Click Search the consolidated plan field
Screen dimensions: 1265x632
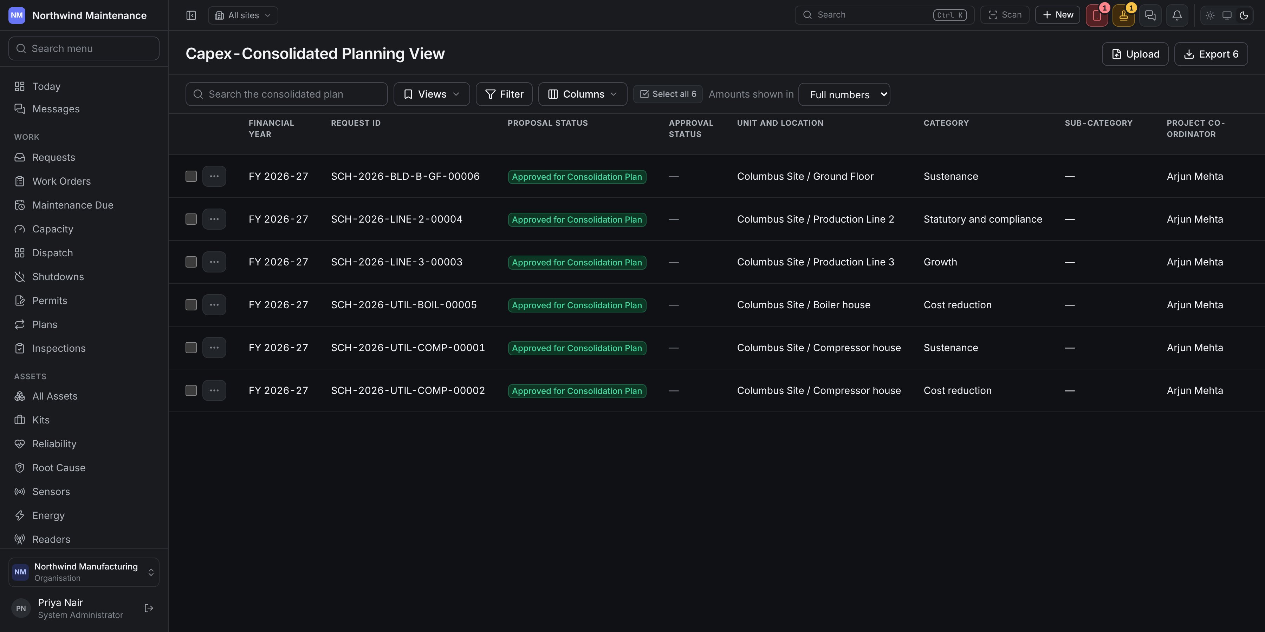pos(286,94)
